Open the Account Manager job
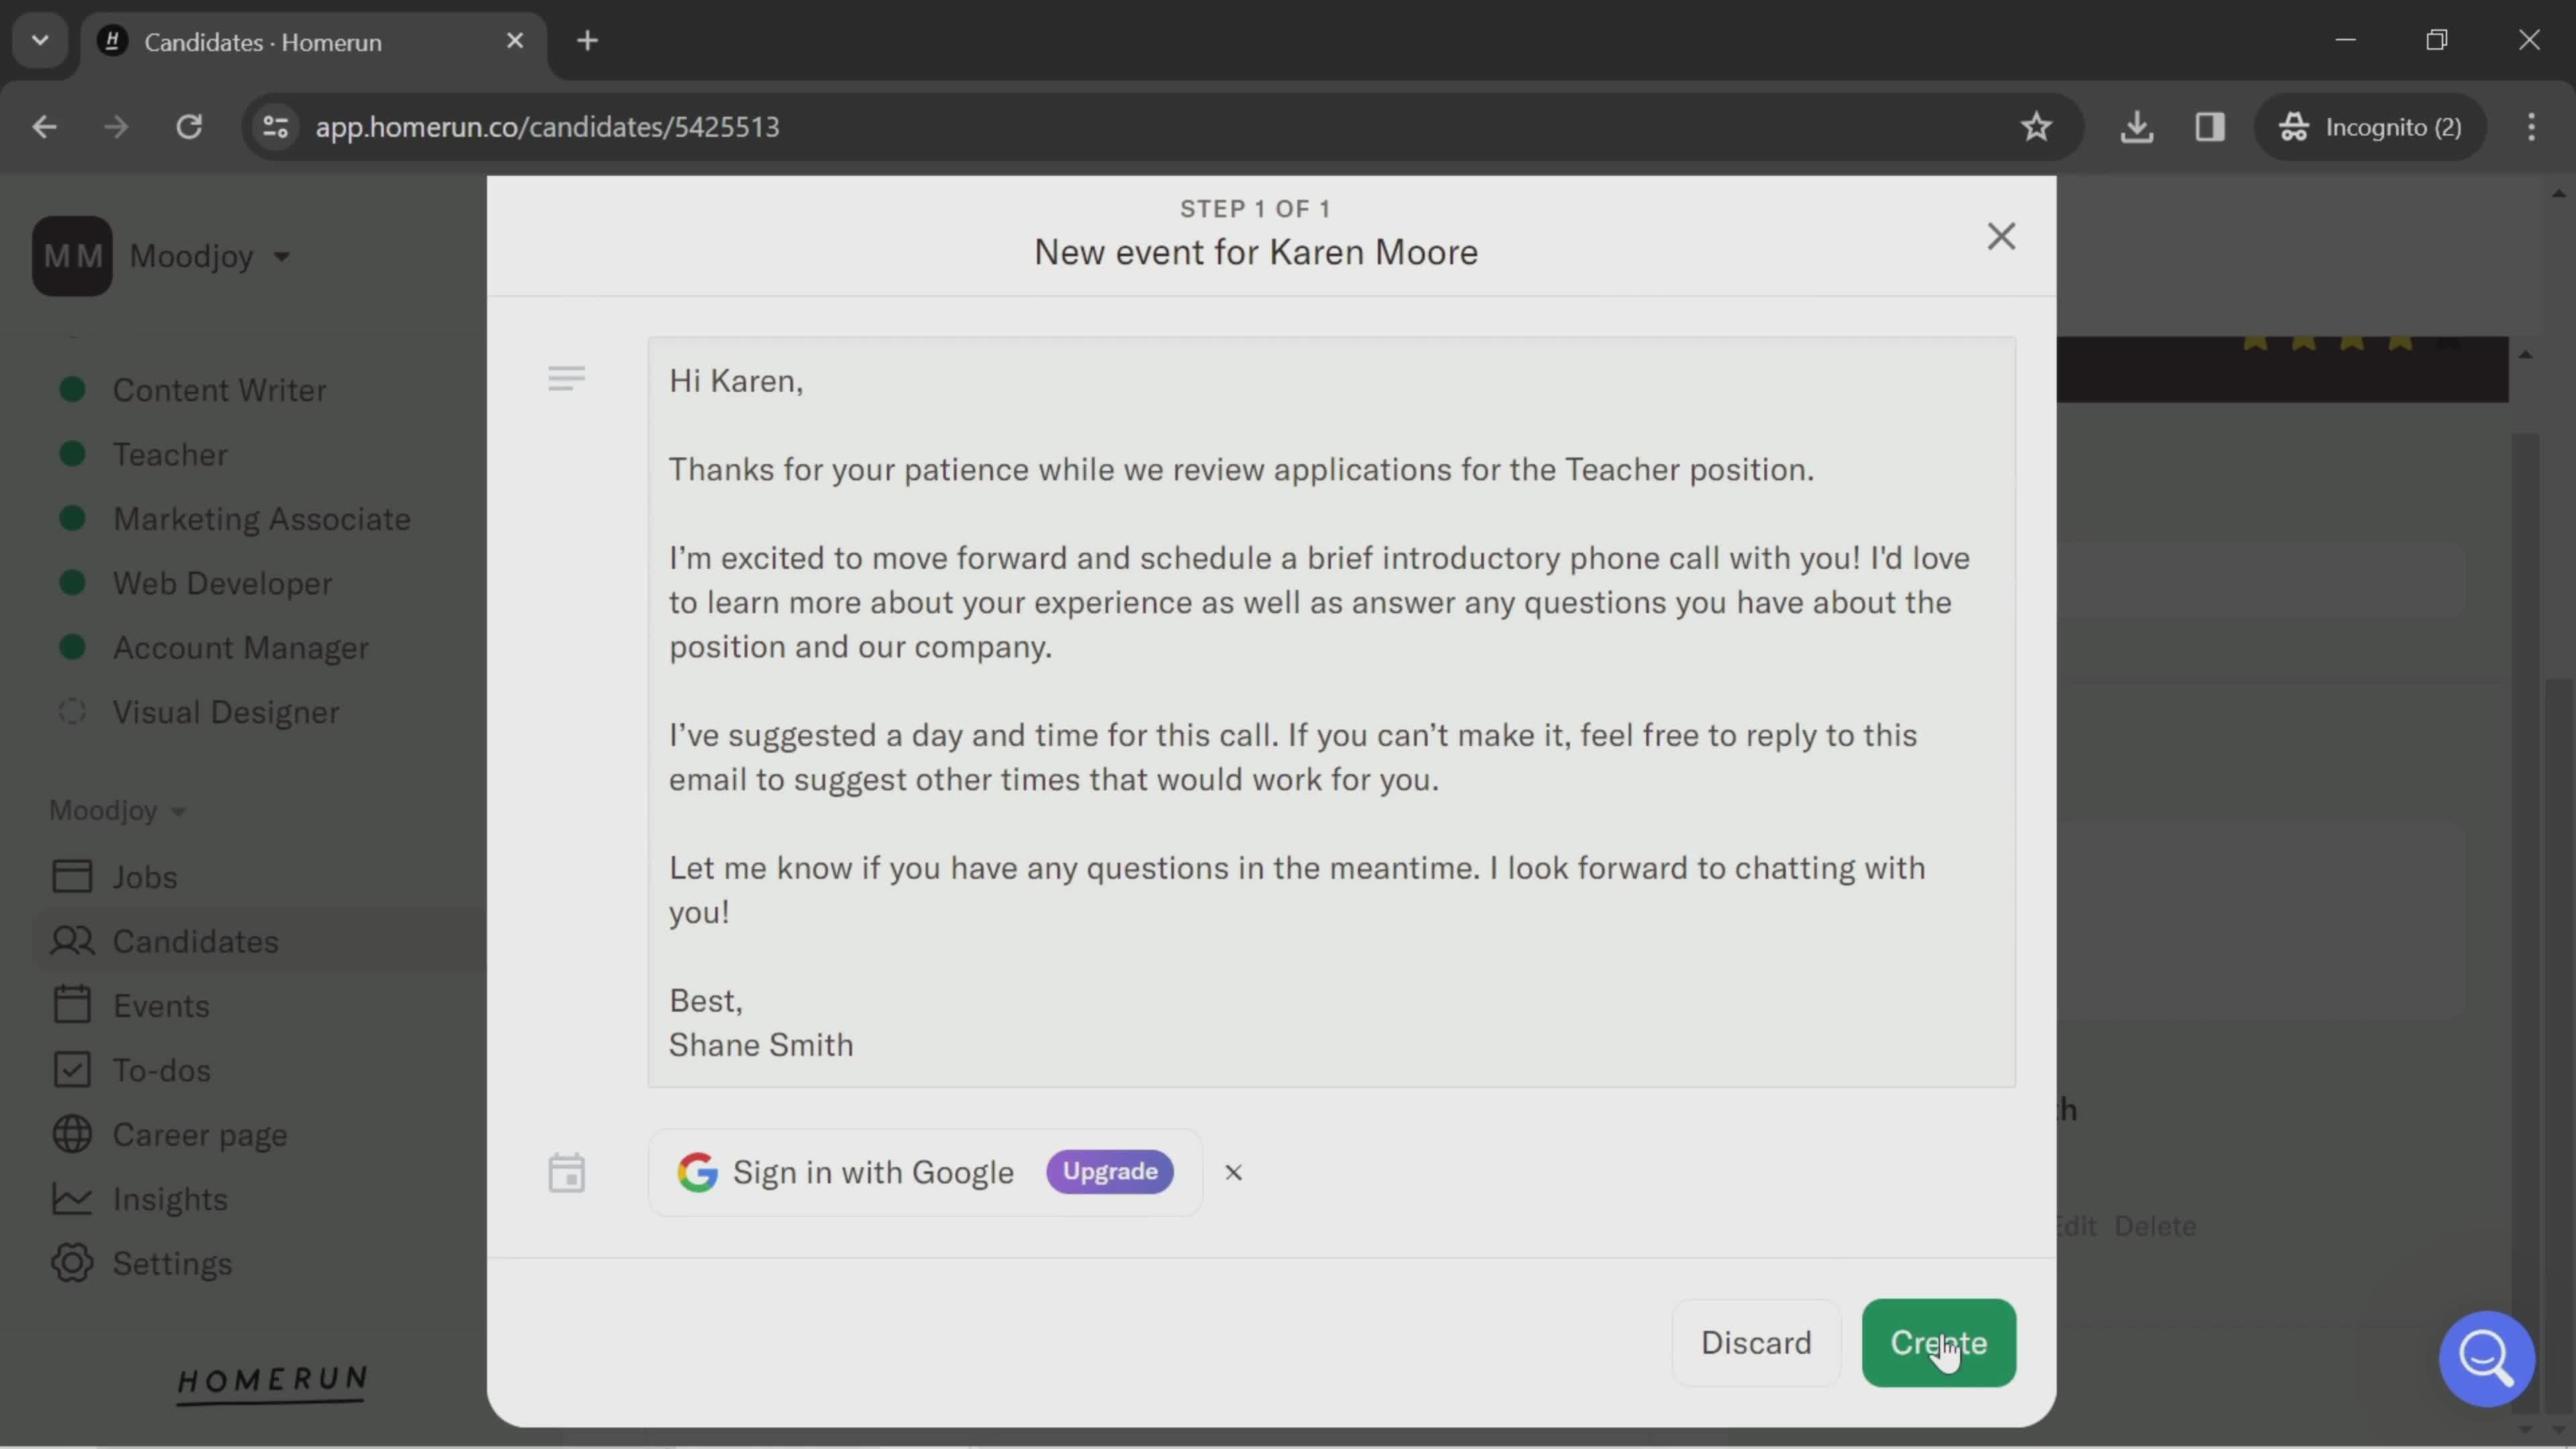 tap(240, 648)
